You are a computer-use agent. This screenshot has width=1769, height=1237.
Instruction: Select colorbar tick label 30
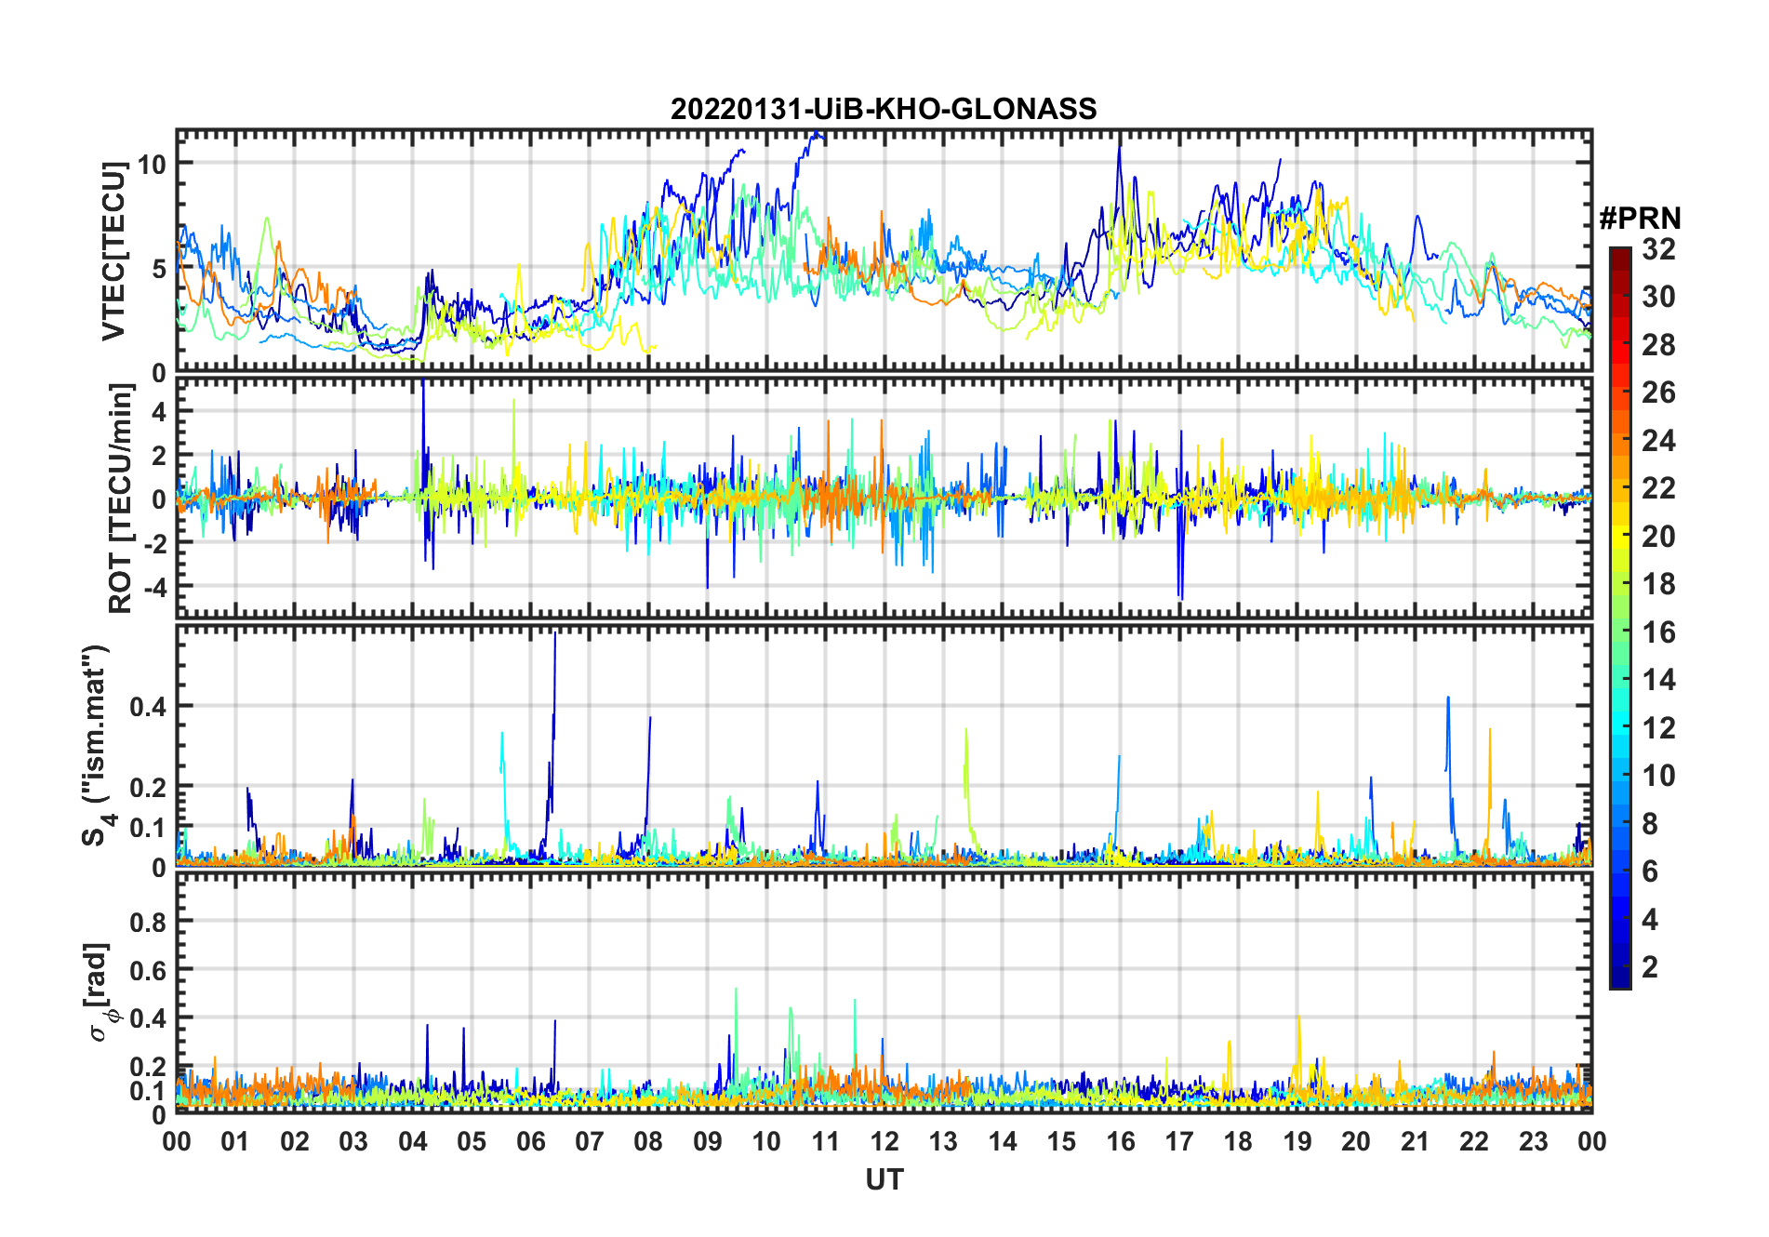pyautogui.click(x=1658, y=297)
